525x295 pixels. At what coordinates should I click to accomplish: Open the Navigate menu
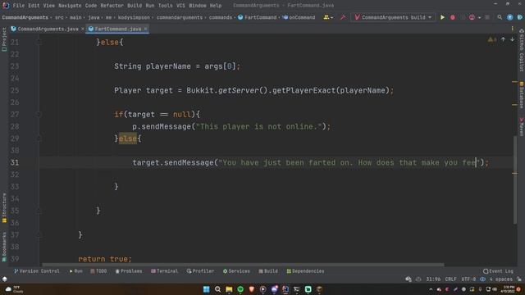70,6
